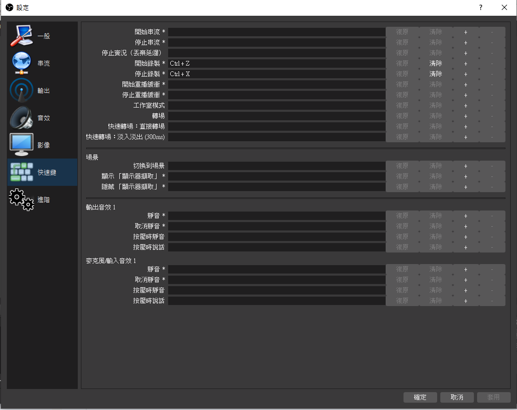This screenshot has width=517, height=410.
Task: Click the 麥克風 取消靜音 hotkey field
Action: point(277,280)
